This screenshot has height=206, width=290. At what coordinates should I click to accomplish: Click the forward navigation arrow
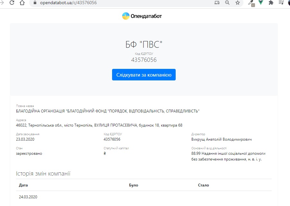(x=2, y=3)
